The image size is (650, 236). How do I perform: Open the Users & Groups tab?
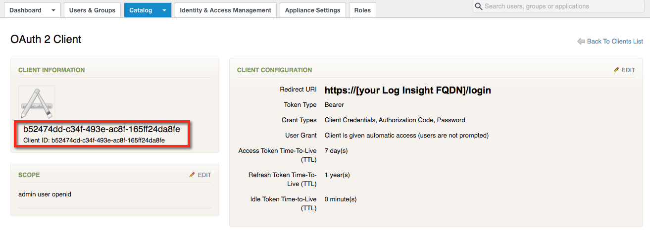coord(92,10)
